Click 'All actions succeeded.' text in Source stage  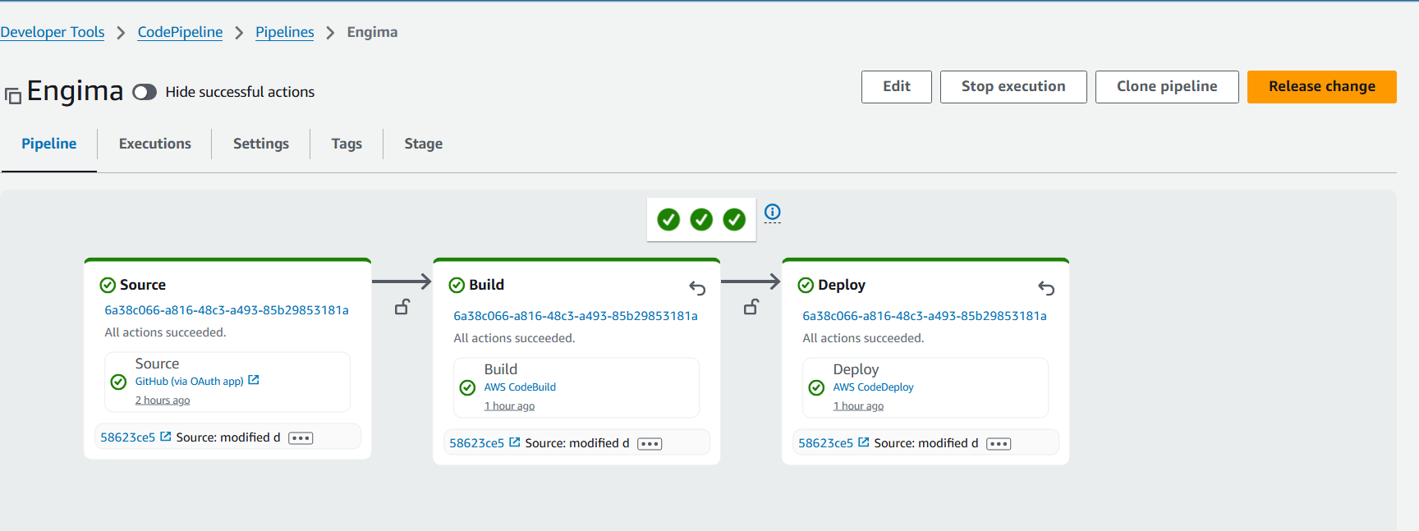click(165, 332)
